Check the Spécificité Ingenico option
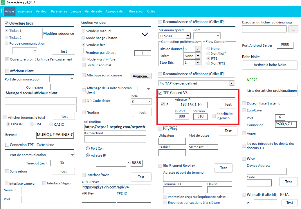The image size is (301, 209). 214,116
